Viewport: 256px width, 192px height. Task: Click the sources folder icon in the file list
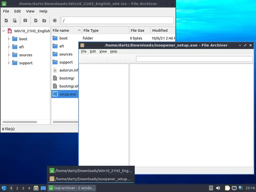pos(55,54)
